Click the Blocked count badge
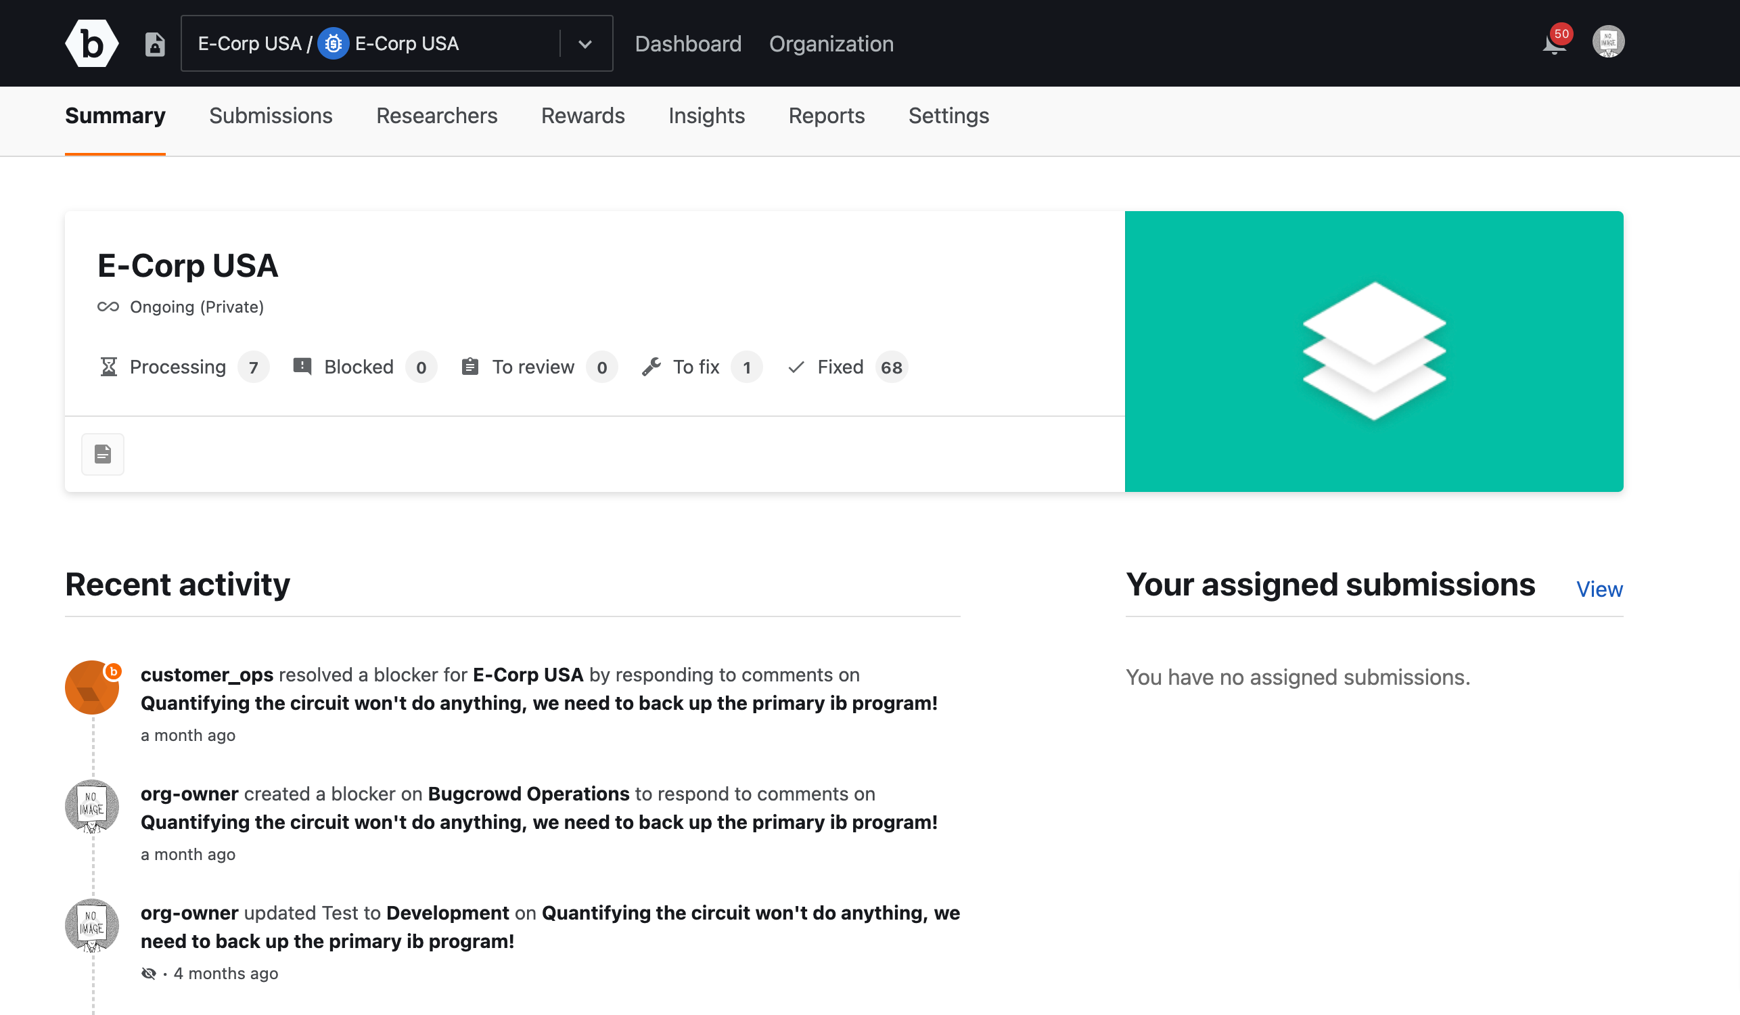Screen dimensions: 1740x1015 point(421,367)
